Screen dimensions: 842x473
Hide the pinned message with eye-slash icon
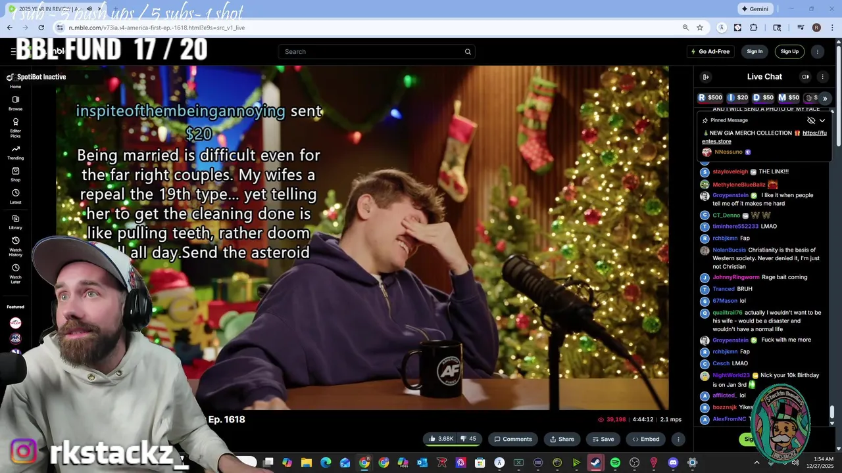[x=811, y=120]
